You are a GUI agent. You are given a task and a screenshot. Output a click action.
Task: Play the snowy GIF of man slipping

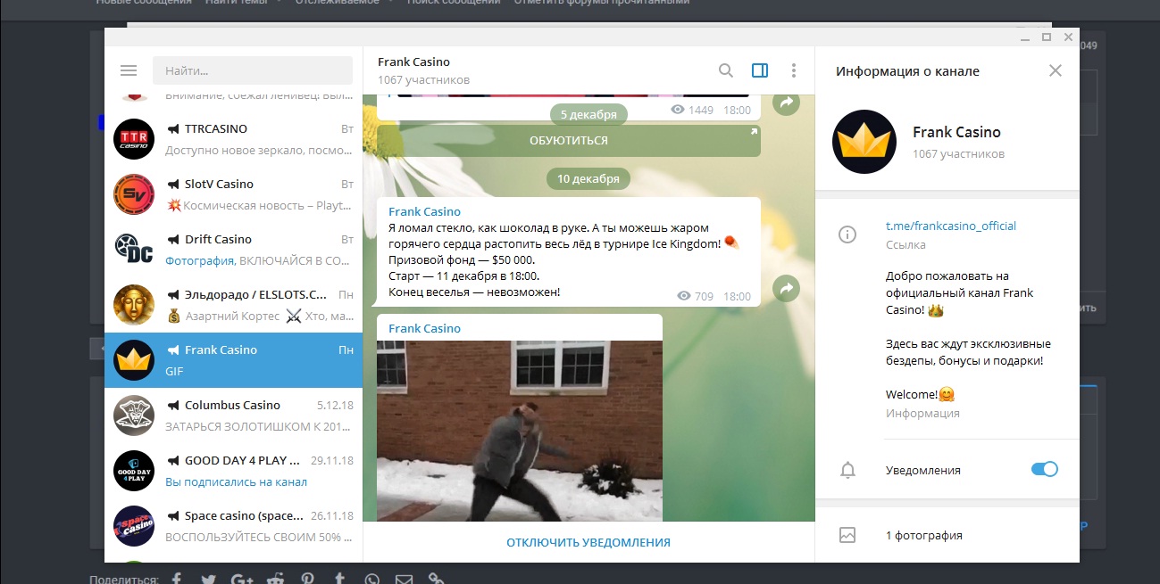pyautogui.click(x=520, y=431)
